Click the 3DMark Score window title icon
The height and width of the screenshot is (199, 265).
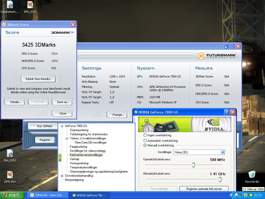(4, 25)
